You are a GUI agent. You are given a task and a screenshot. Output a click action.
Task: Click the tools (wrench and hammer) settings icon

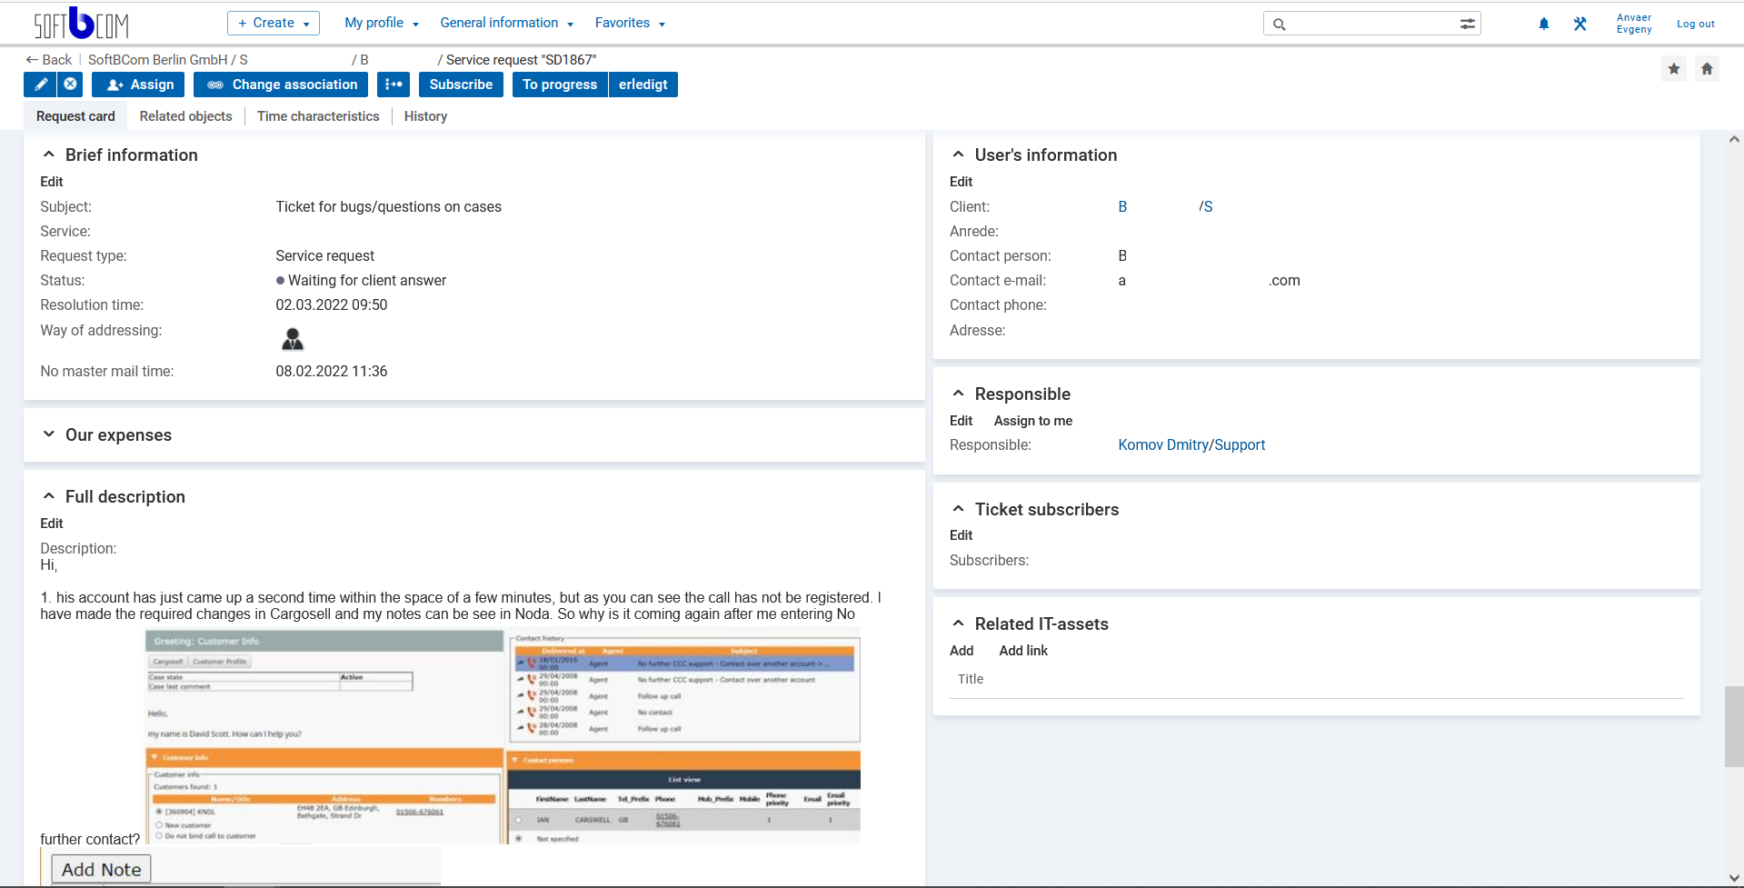click(1579, 24)
